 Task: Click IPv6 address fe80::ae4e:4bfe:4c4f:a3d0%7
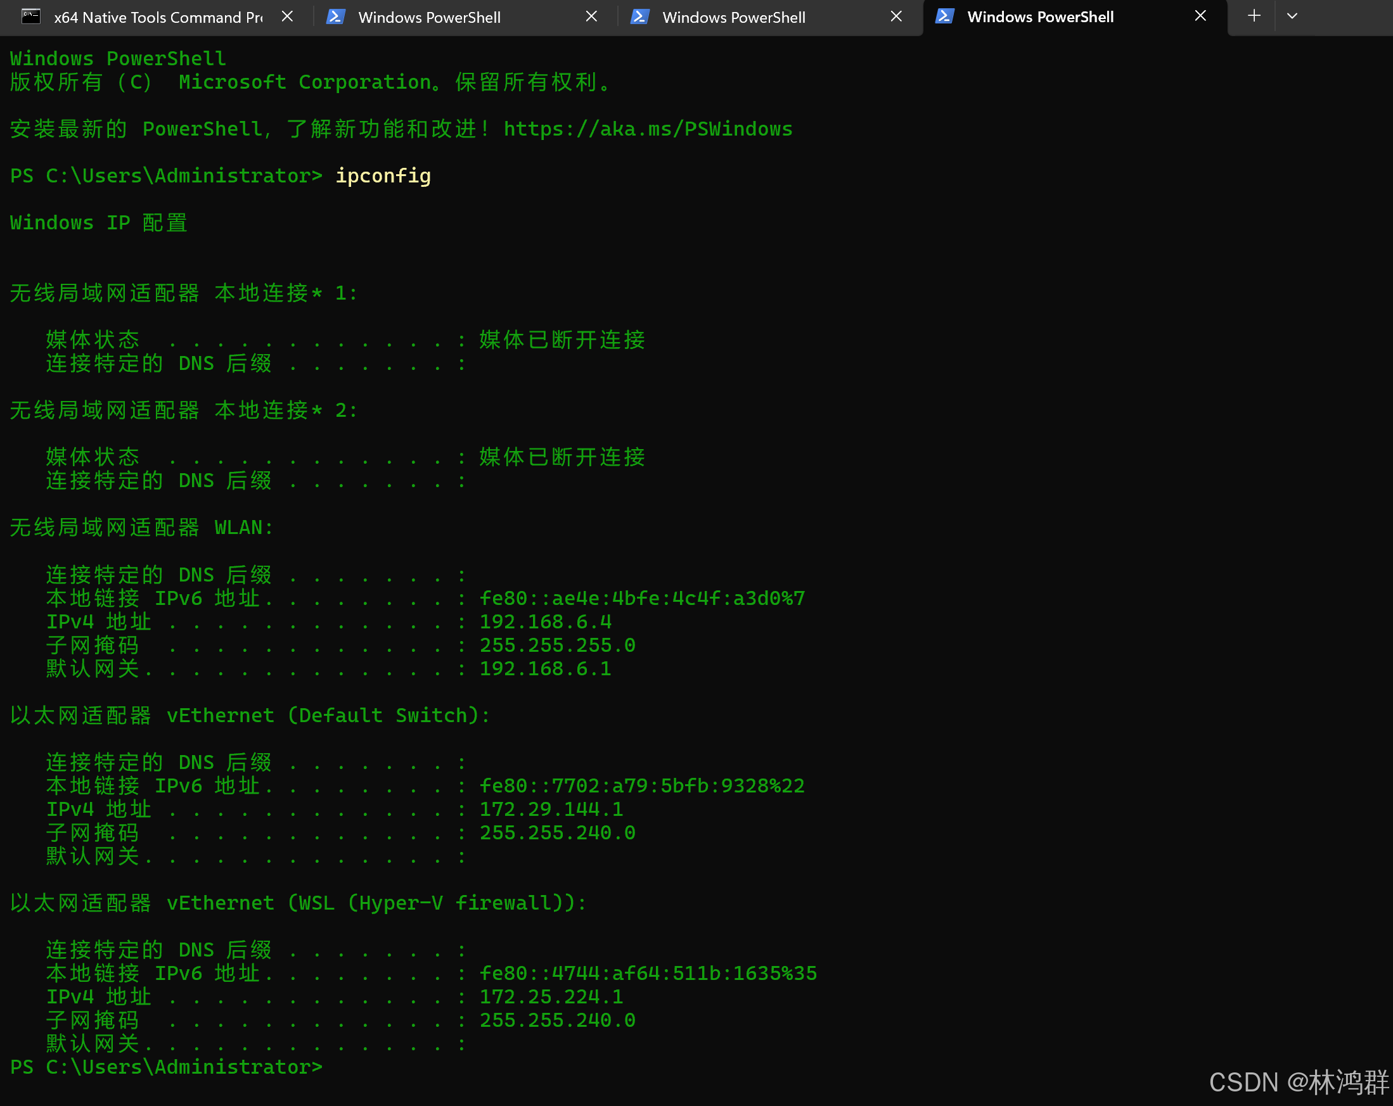[x=642, y=599]
